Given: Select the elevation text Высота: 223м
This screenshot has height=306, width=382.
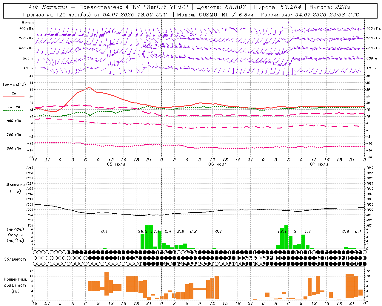Looking at the screenshot, I should click(329, 7).
